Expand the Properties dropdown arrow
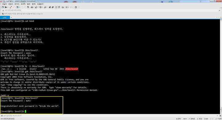 point(19,7)
